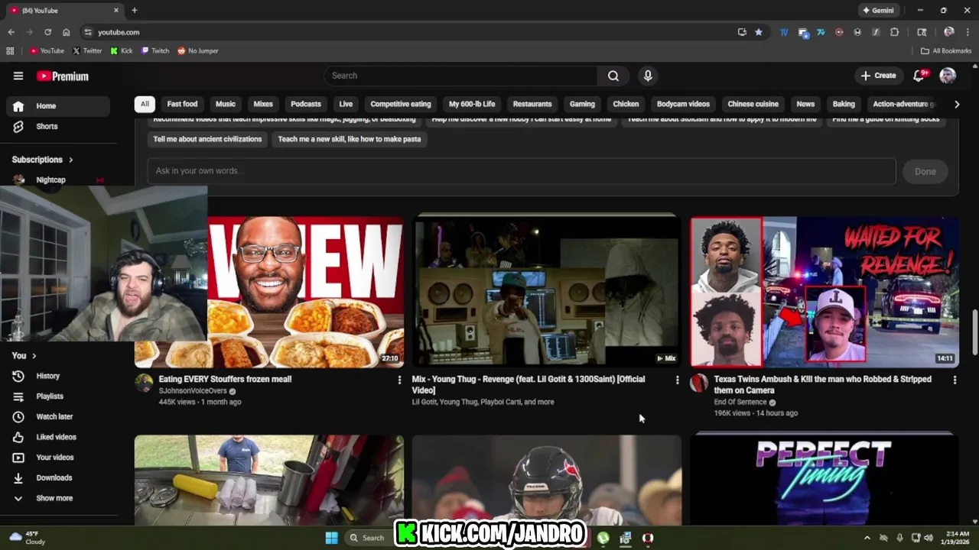This screenshot has height=550, width=979.
Task: Click Teach me how to make pasta suggestion
Action: coord(350,139)
